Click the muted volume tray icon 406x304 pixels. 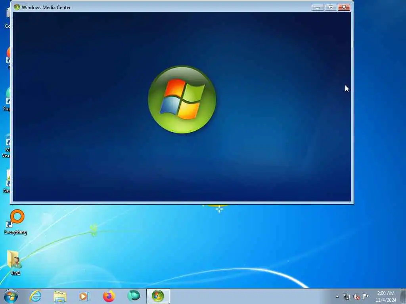point(356,297)
